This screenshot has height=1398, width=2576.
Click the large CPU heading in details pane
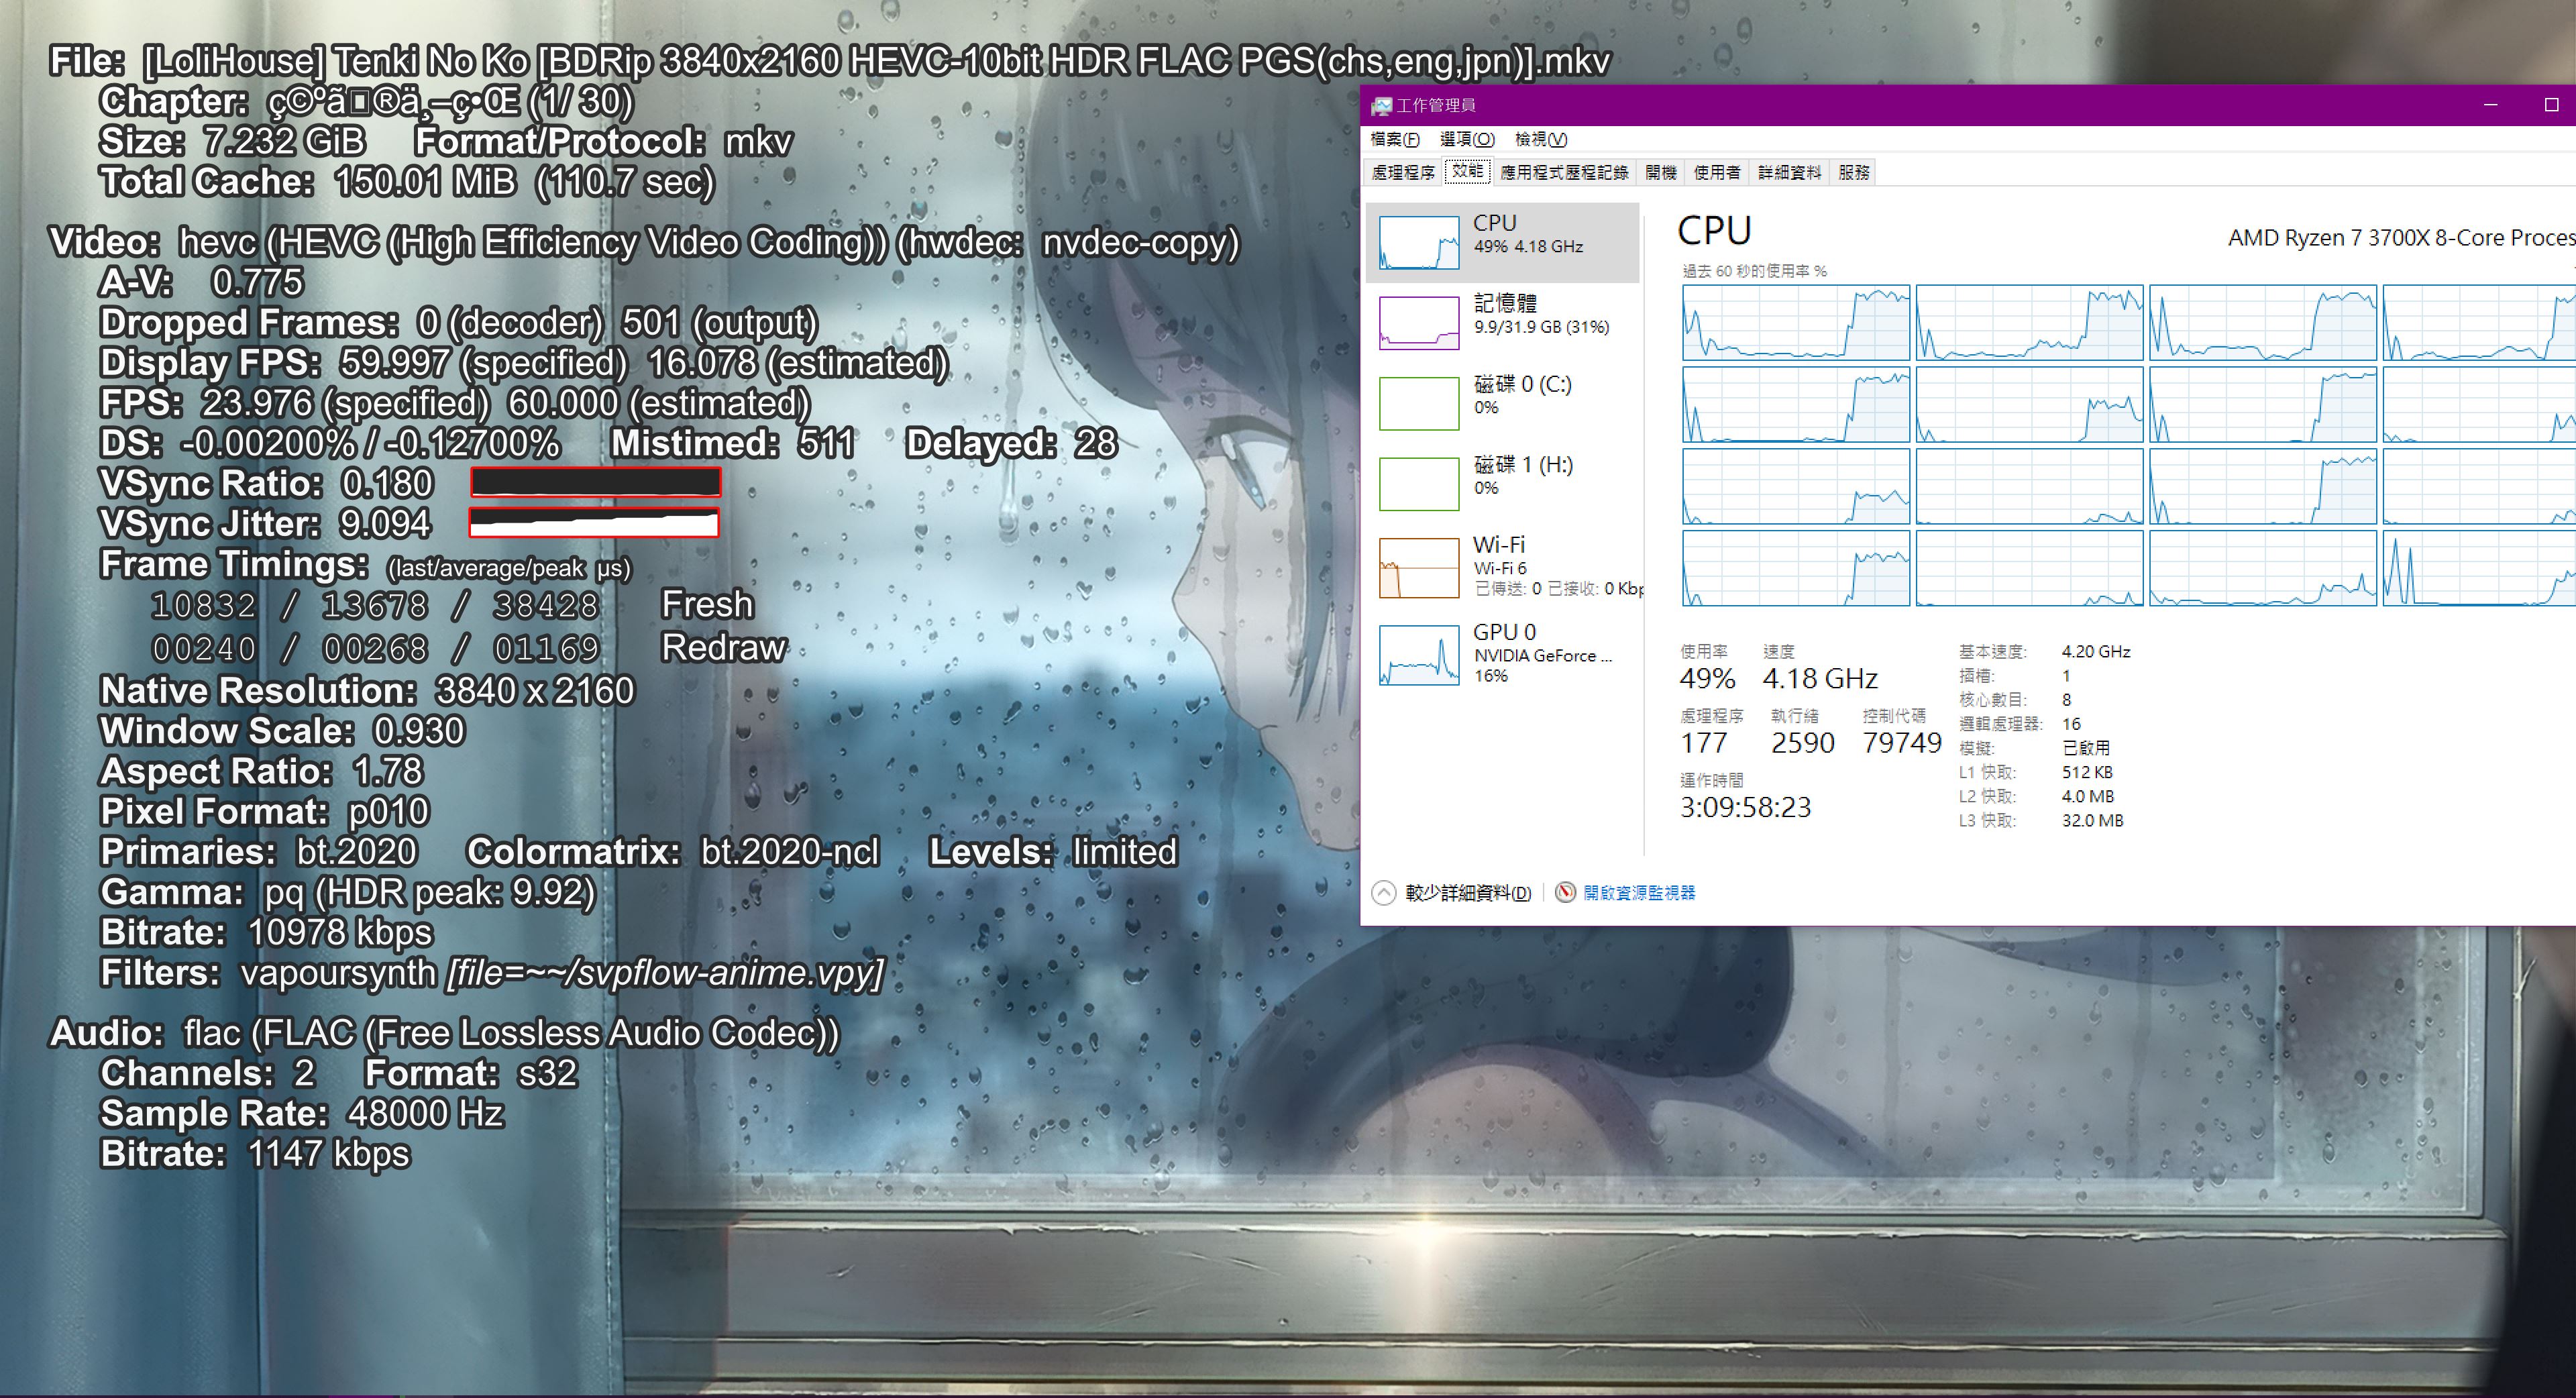pos(1714,231)
